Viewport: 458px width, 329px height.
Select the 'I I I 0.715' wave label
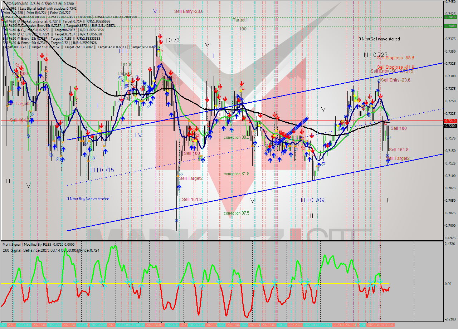pyautogui.click(x=102, y=170)
